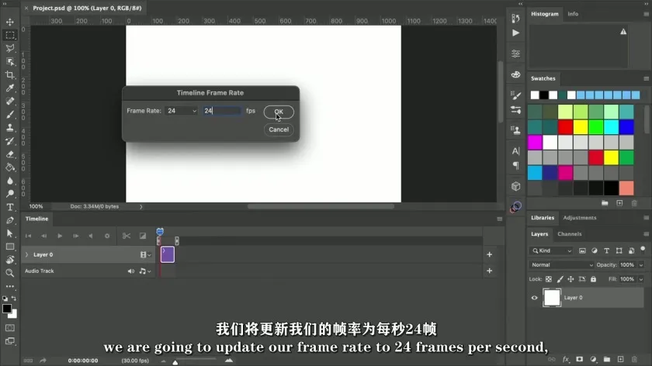Screen dimensions: 652x366
Task: Select the Zoom tool in the toolbar
Action: click(x=10, y=273)
